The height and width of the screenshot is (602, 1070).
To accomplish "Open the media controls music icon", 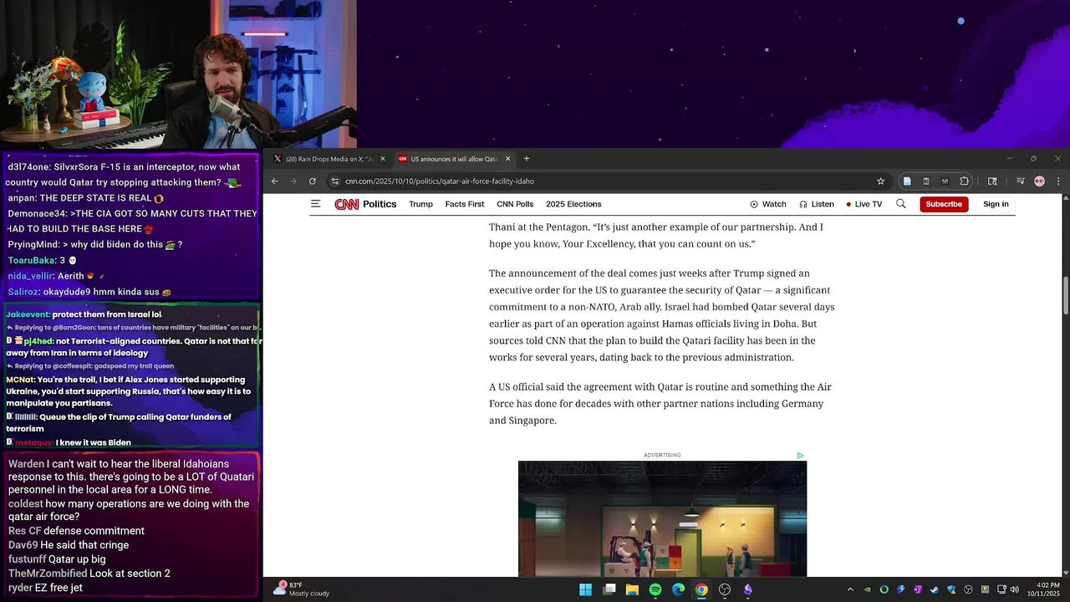I will [1021, 181].
